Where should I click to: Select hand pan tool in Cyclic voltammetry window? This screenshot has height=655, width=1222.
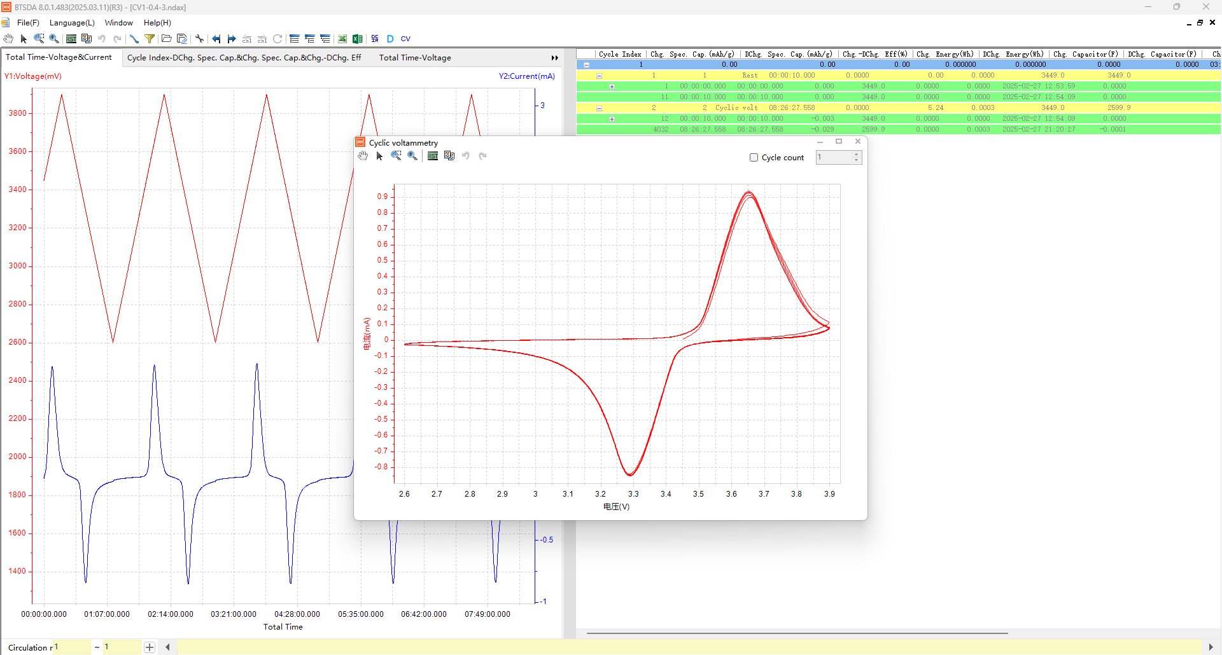coord(363,156)
